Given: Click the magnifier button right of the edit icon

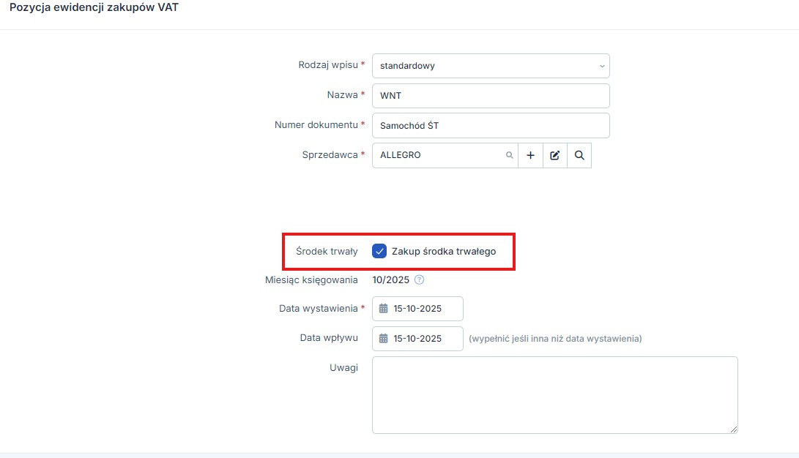Looking at the screenshot, I should point(579,155).
